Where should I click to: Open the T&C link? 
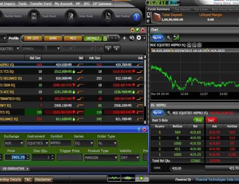pos(28,180)
